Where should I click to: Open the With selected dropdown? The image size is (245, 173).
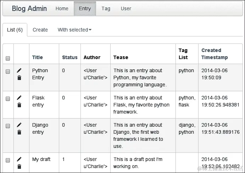(x=74, y=30)
